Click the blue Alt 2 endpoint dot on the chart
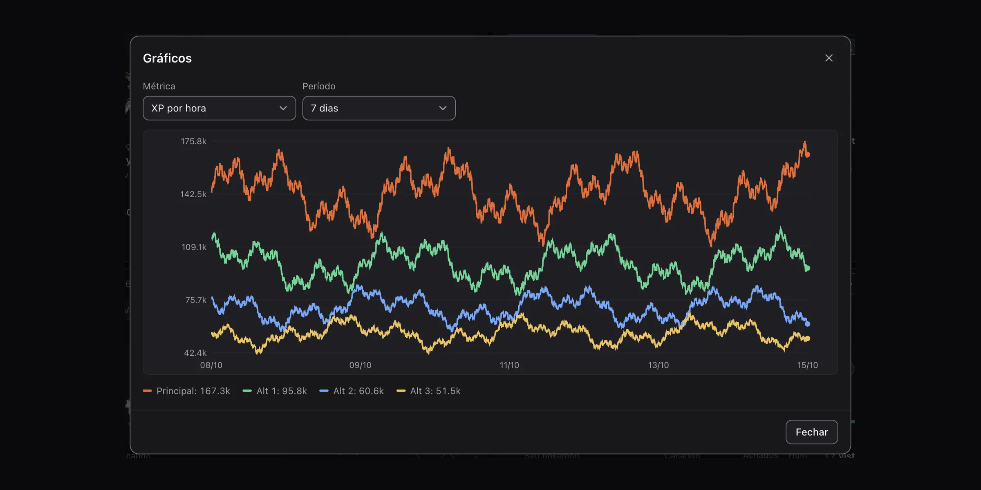This screenshot has height=490, width=981. (x=807, y=324)
